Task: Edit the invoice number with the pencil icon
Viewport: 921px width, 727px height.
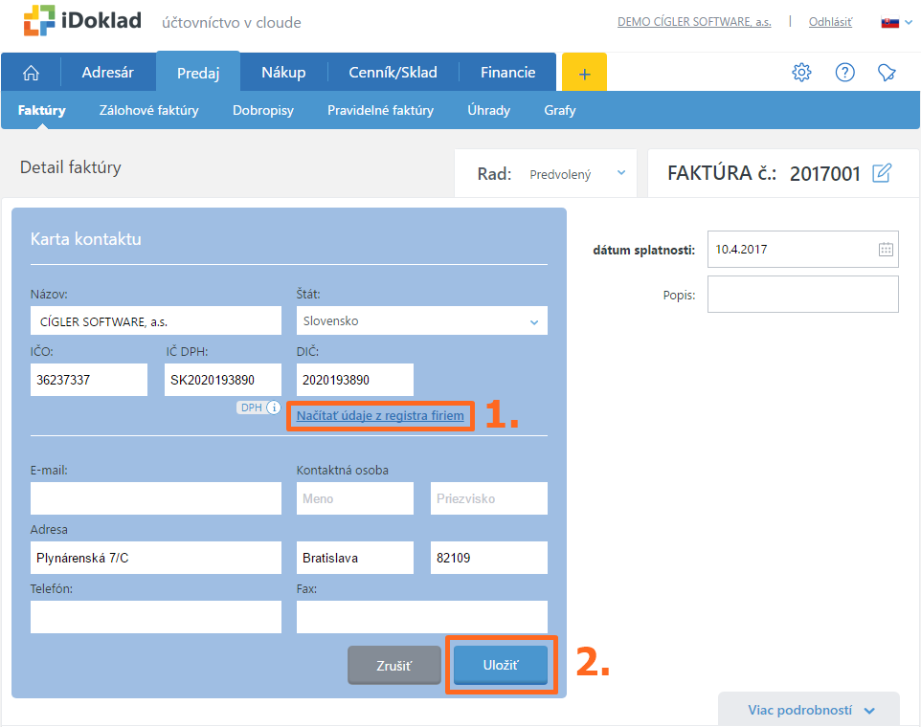Action: [882, 173]
